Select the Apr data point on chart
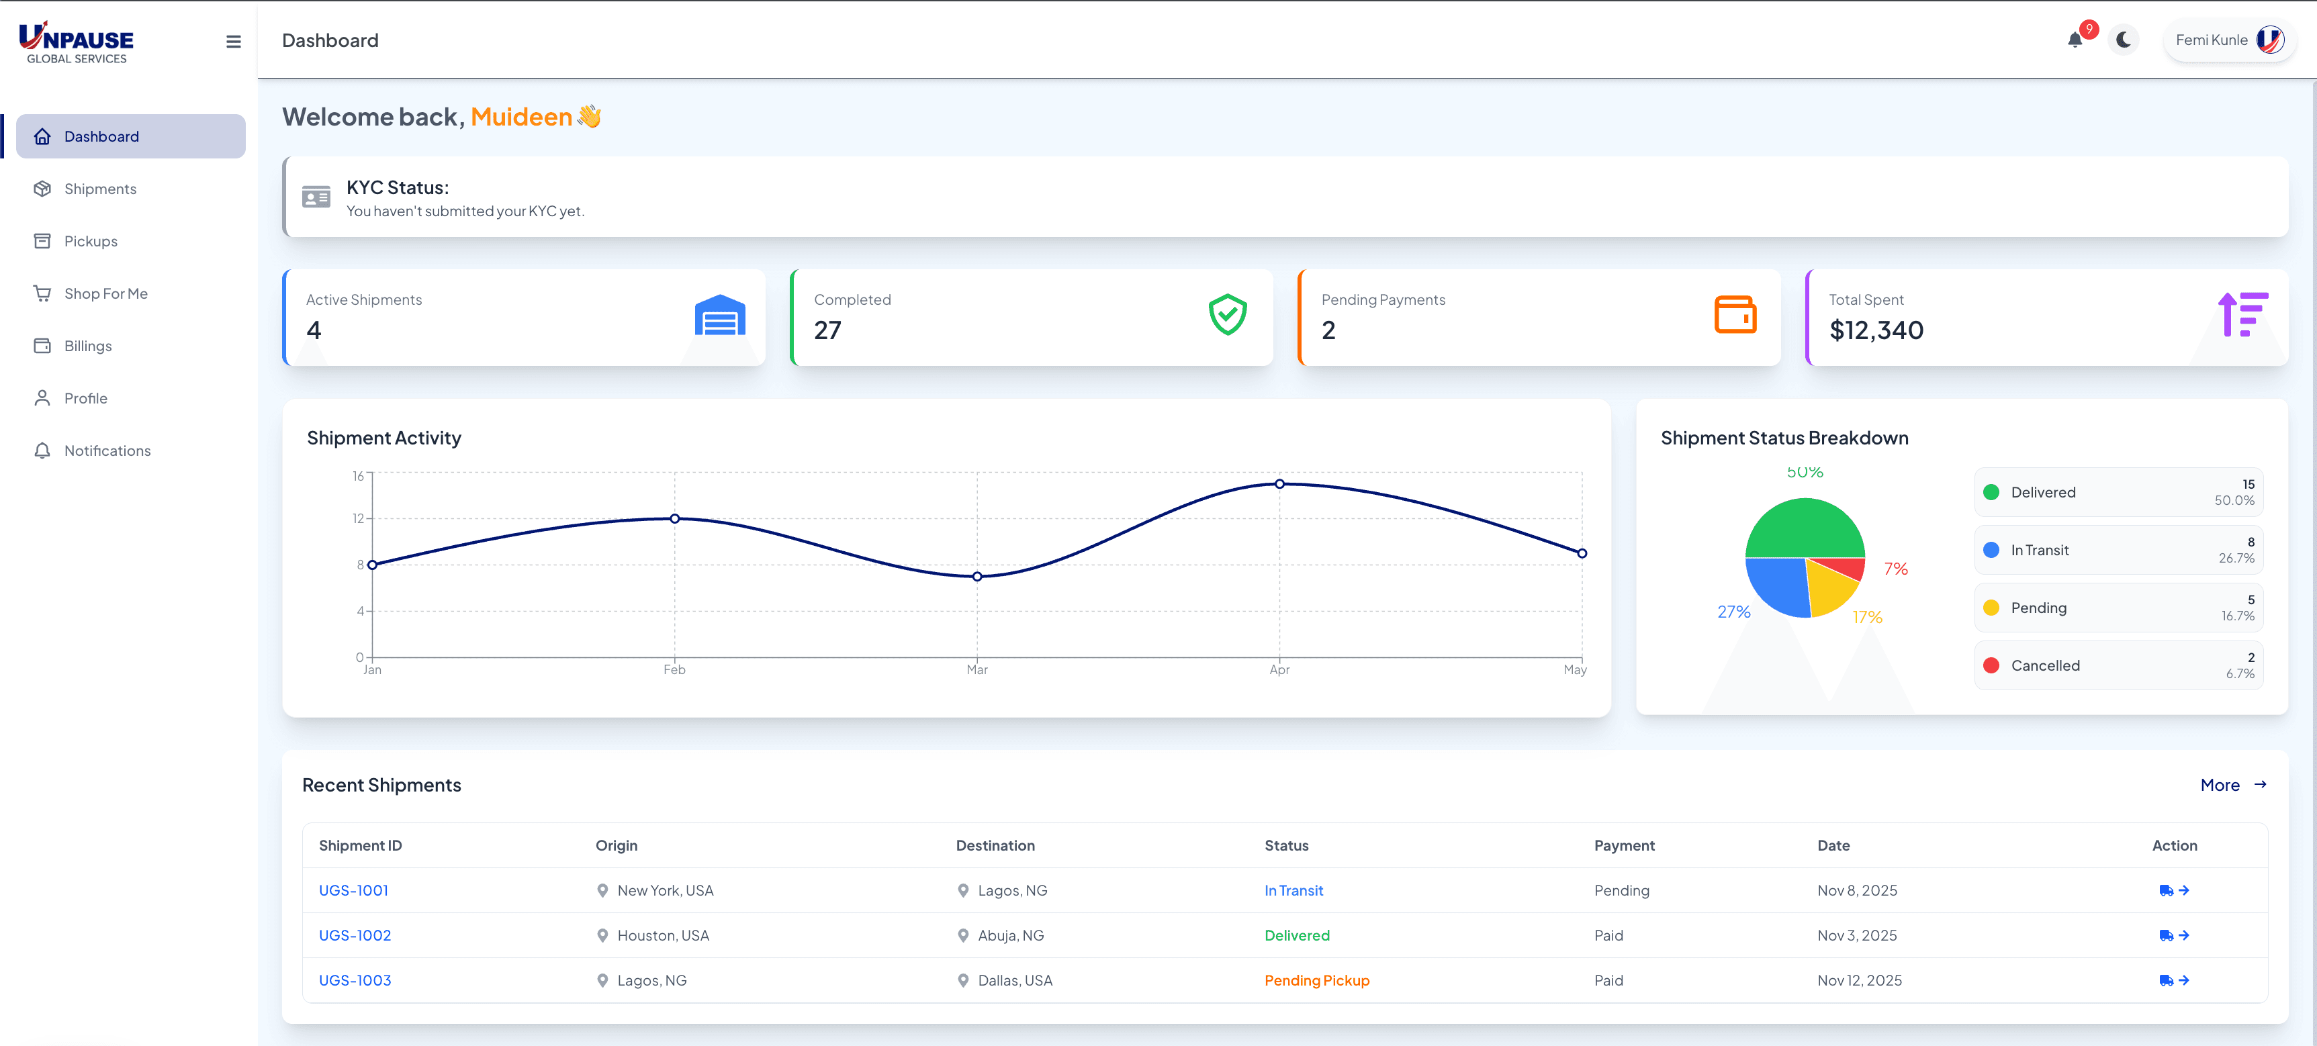This screenshot has width=2317, height=1046. [1279, 484]
